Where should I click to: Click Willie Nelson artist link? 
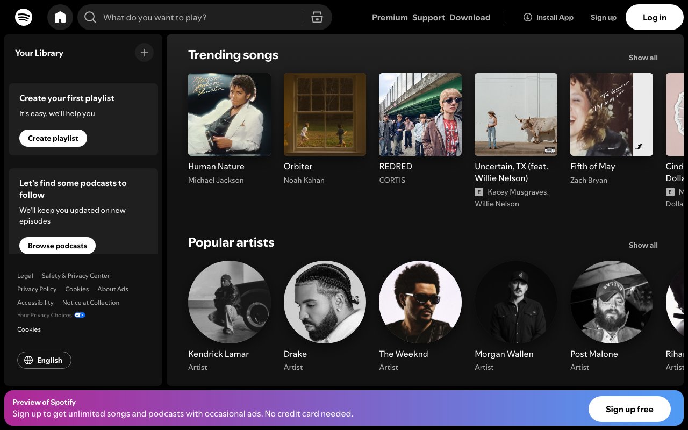click(x=497, y=204)
